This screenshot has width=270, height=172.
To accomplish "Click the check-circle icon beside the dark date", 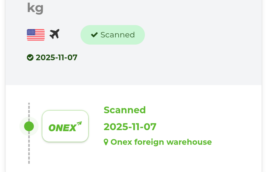I will tap(30, 57).
